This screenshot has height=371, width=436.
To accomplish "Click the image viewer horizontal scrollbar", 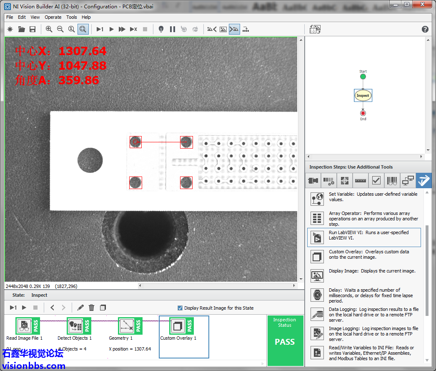I will pyautogui.click(x=217, y=286).
